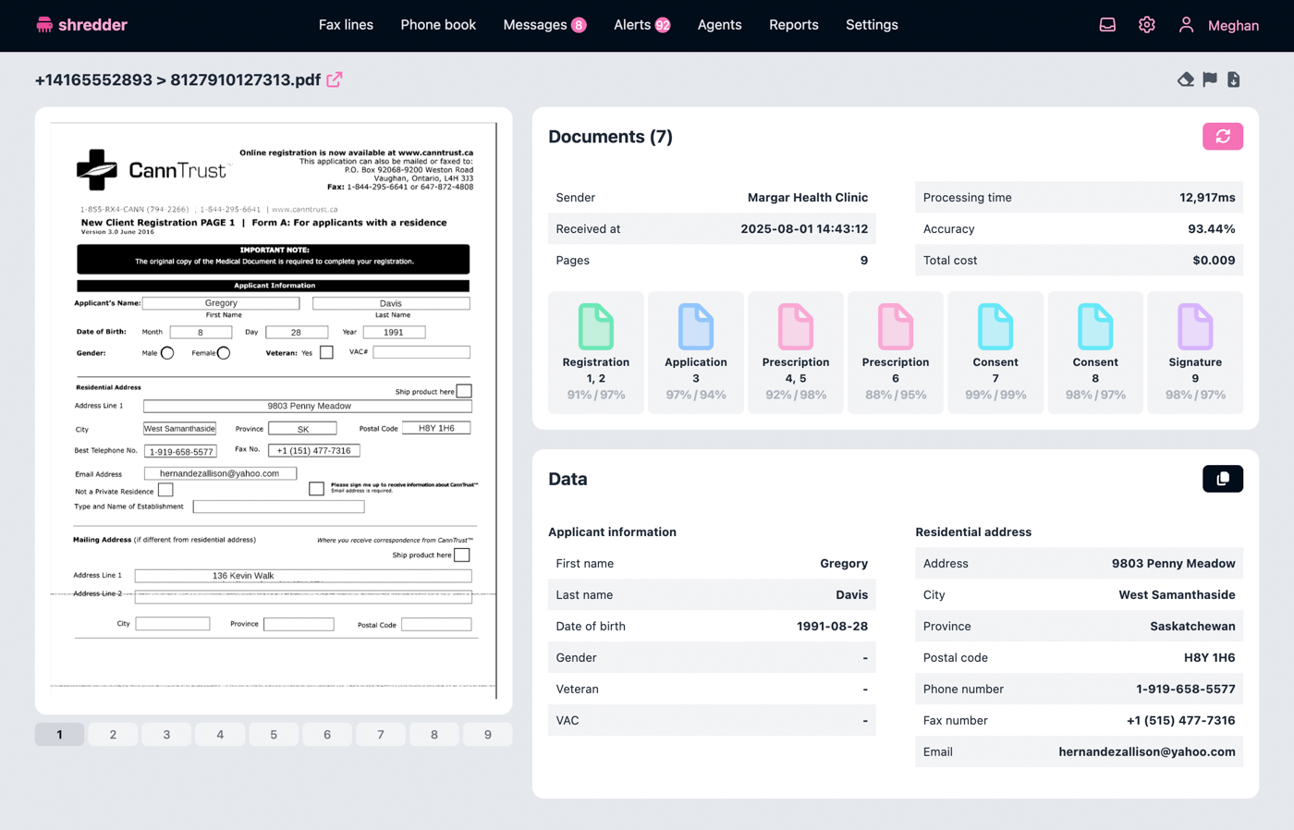Screen dimensions: 1294x830
Task: Open the inbox tray icon
Action: (1106, 25)
